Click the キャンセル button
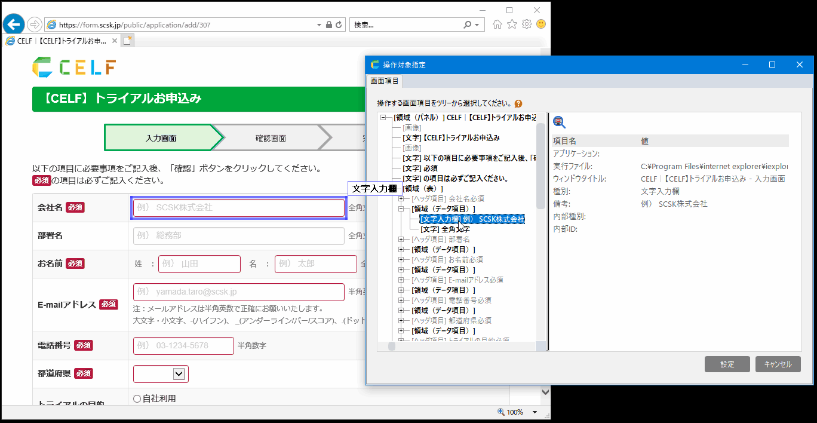Image resolution: width=817 pixels, height=423 pixels. [x=778, y=364]
